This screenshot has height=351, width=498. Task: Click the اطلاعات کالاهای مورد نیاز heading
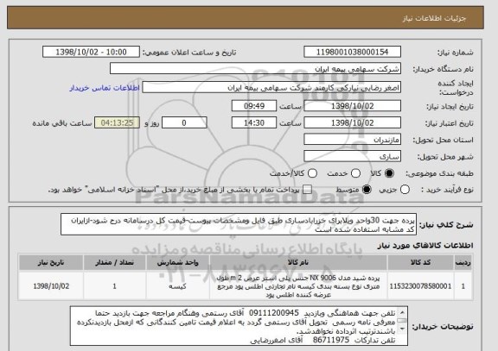pos(425,246)
